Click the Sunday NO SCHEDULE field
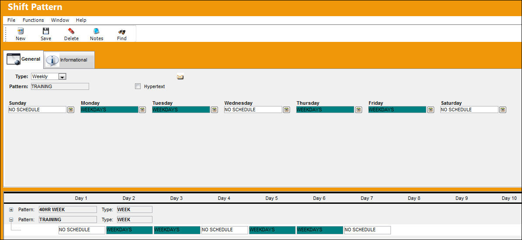 37,110
